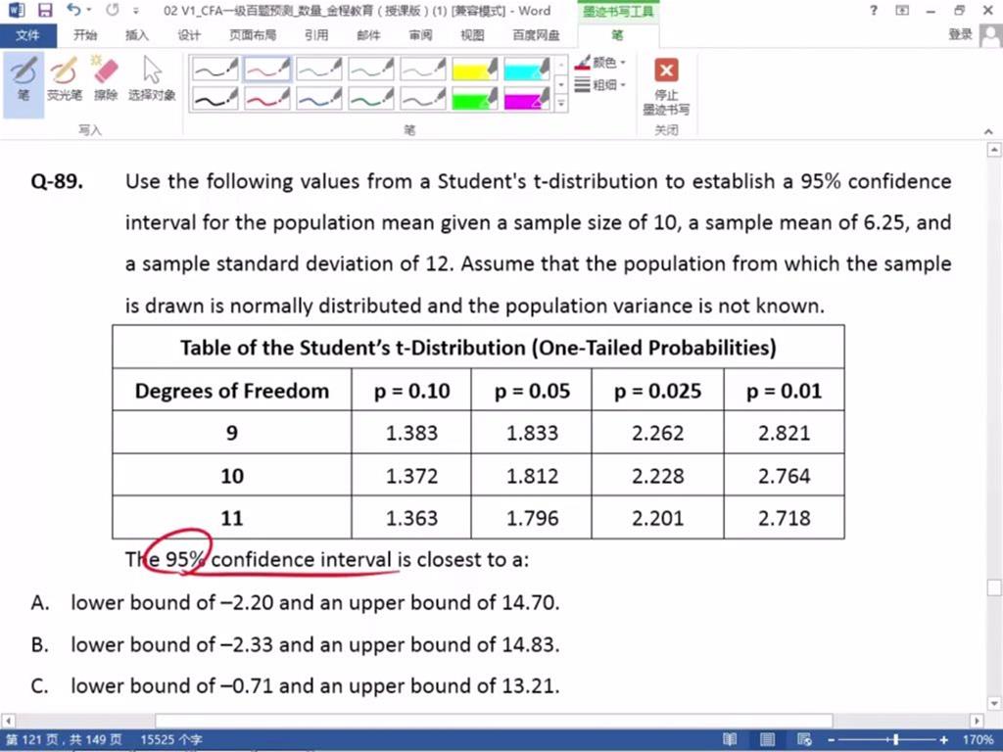The width and height of the screenshot is (1003, 752).
Task: Select the Pen (笔) ink tool
Action: 24,78
